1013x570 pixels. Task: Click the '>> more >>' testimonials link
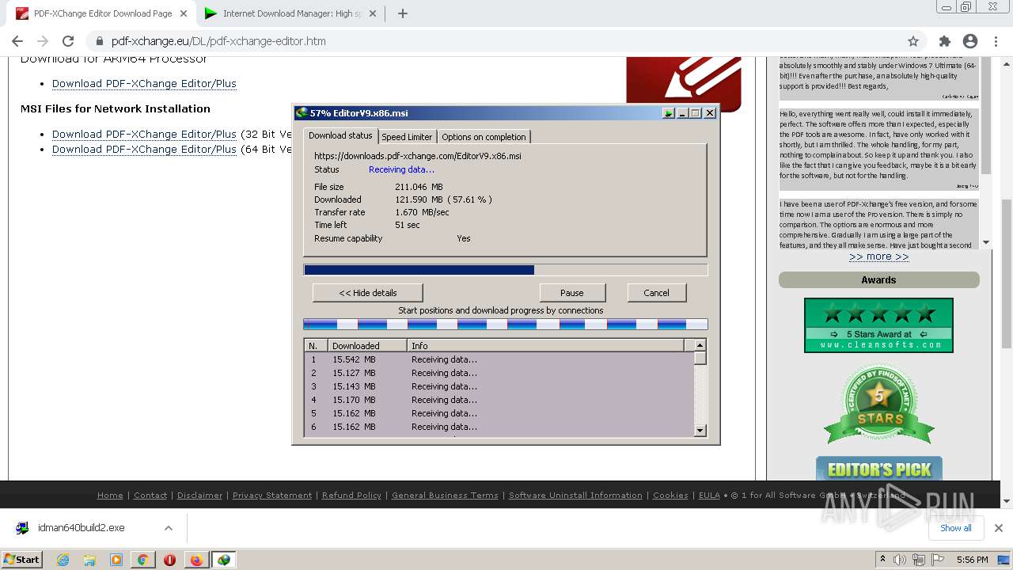[x=878, y=256]
